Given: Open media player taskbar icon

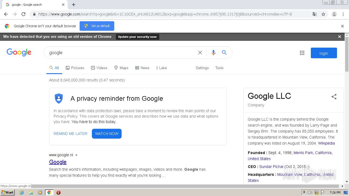Looking at the screenshot, I should [x=40, y=192].
